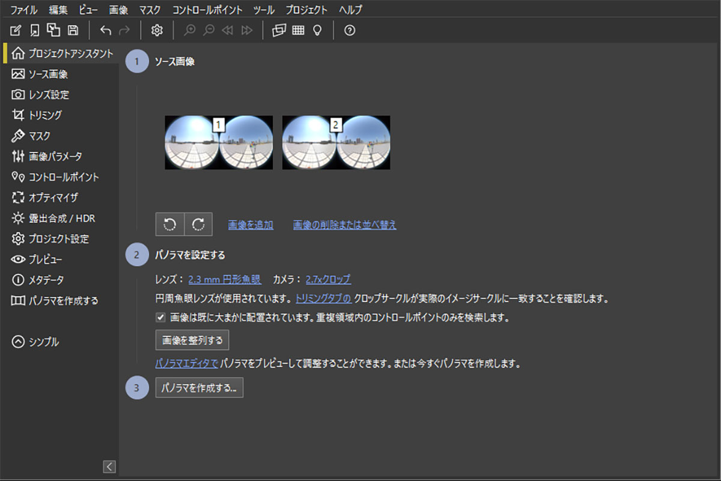The width and height of the screenshot is (721, 481).
Task: Click 画像の削除または並べ替え link
Action: click(345, 225)
